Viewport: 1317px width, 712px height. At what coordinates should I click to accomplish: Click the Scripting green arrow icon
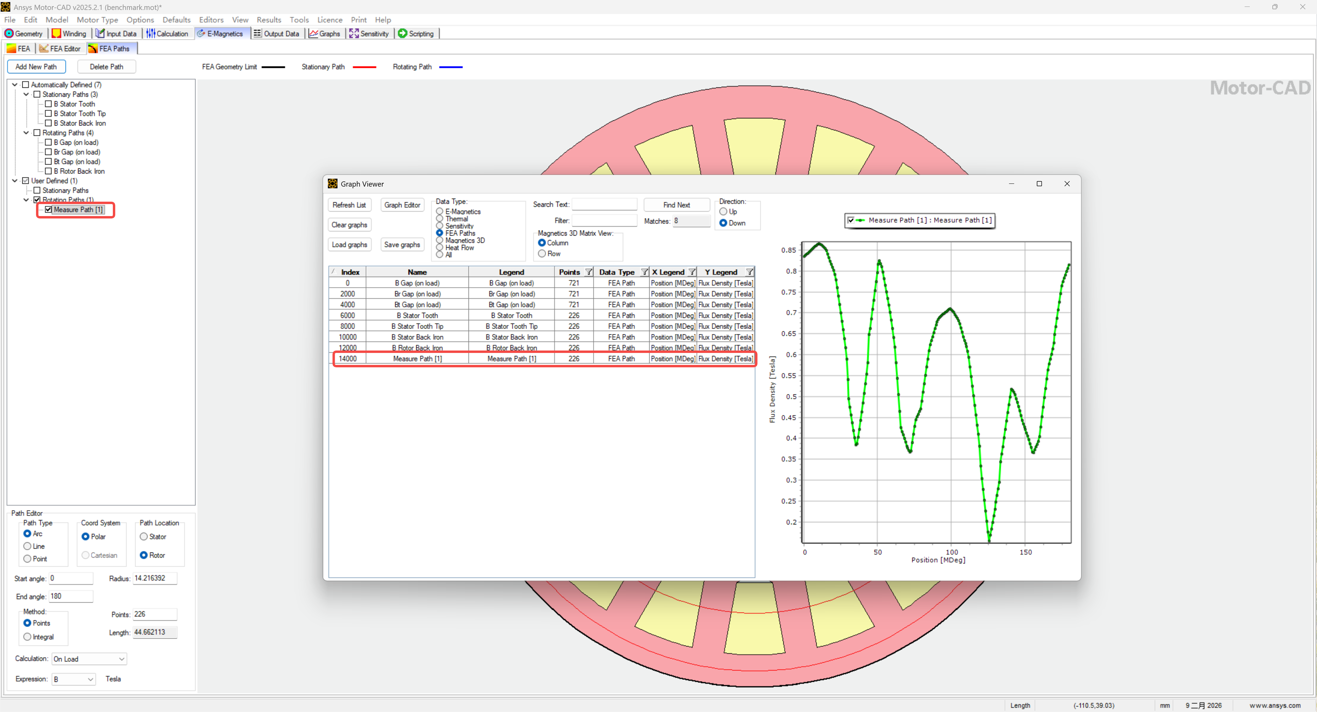click(x=402, y=33)
